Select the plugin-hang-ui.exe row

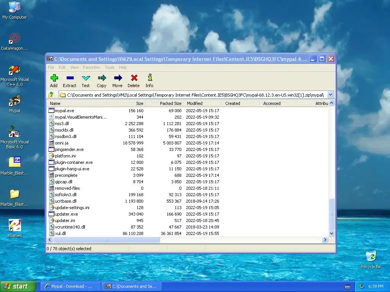[188, 168]
